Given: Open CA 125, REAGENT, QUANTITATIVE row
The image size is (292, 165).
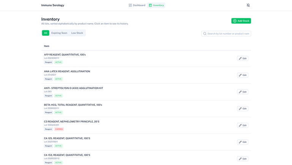Looking at the screenshot, I should (x=146, y=142).
